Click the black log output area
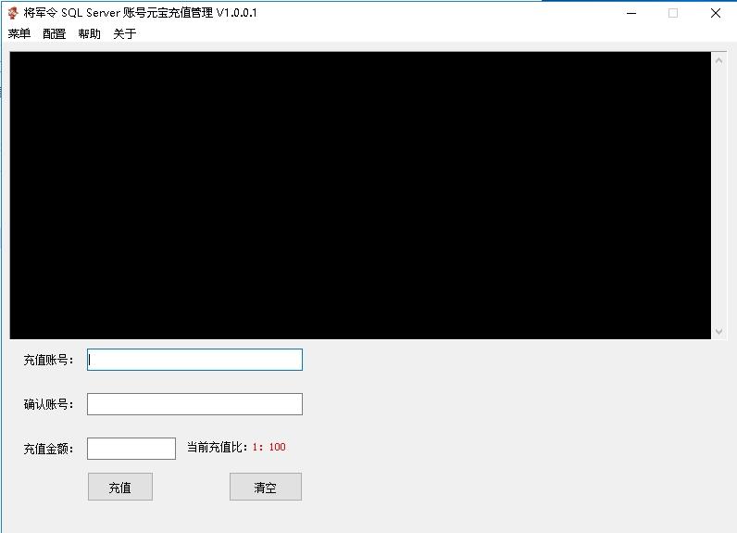Screen dimensions: 737x533 360,196
